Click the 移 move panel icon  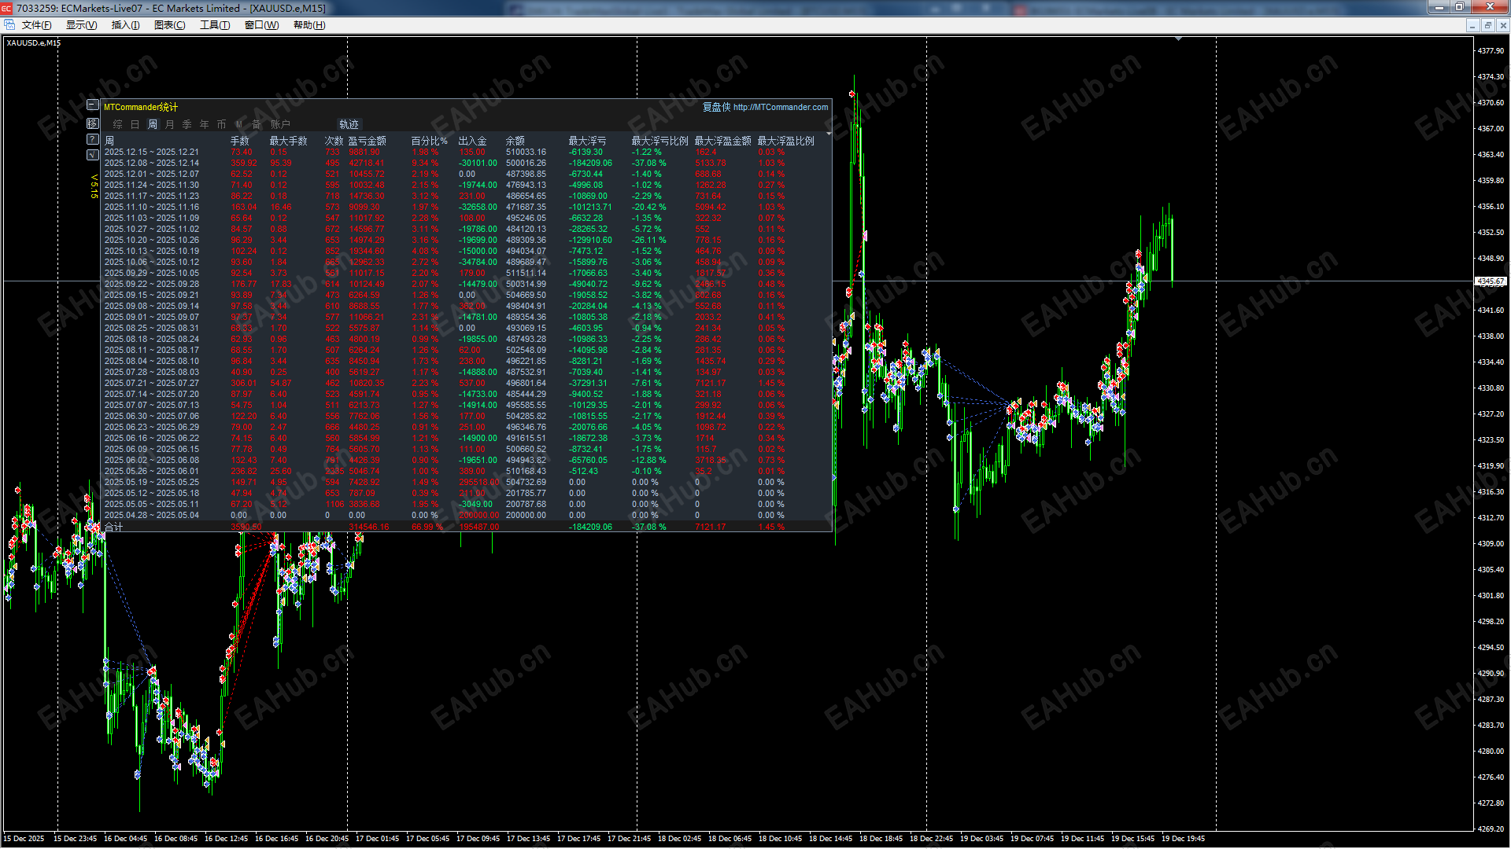[x=92, y=123]
